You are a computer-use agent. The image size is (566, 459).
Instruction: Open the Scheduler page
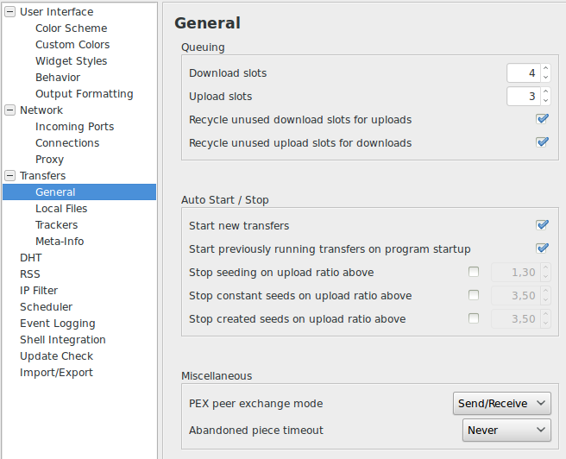(x=47, y=307)
